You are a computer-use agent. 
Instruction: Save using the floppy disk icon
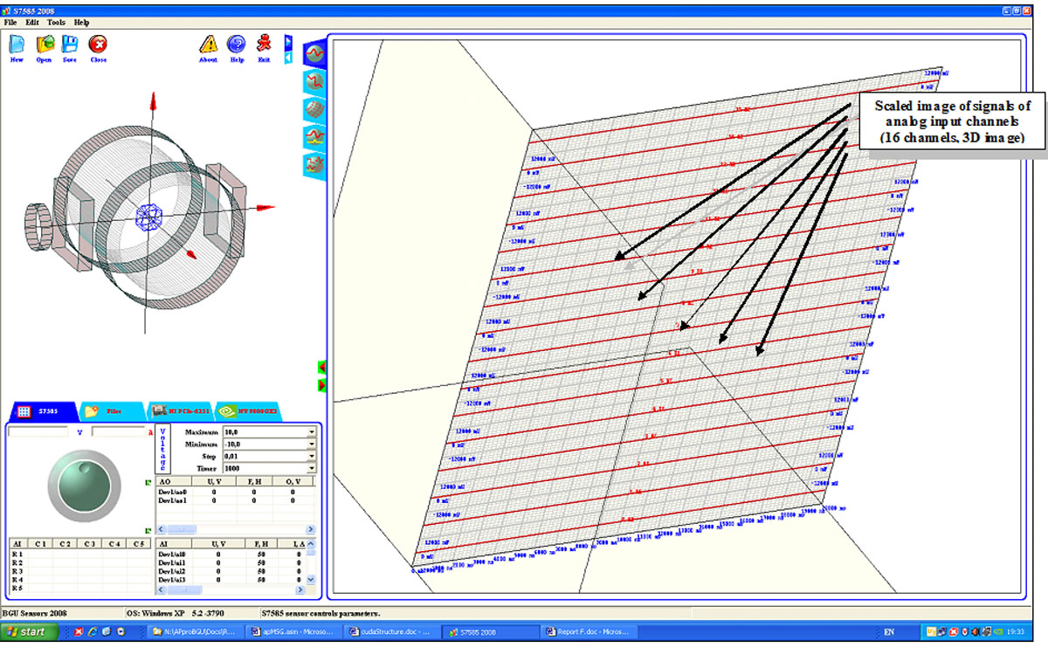70,45
